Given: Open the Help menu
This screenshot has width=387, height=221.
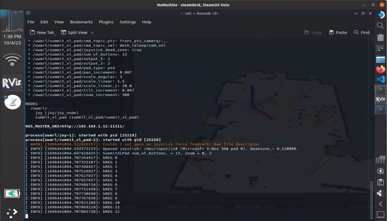Looking at the screenshot, I should [147, 22].
